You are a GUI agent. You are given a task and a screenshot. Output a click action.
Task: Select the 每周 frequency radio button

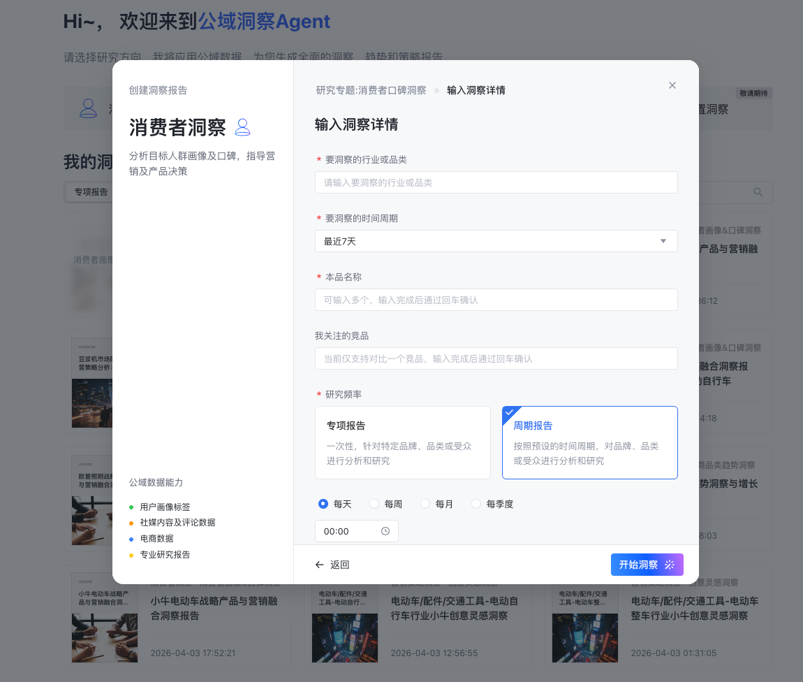374,503
